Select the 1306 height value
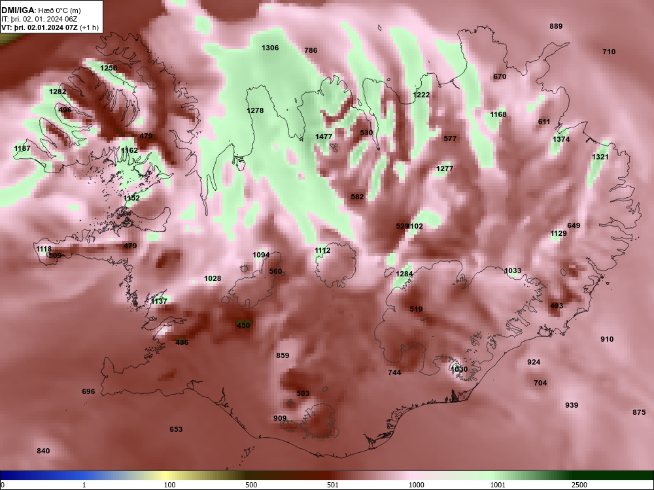The height and width of the screenshot is (490, 654). (x=270, y=48)
